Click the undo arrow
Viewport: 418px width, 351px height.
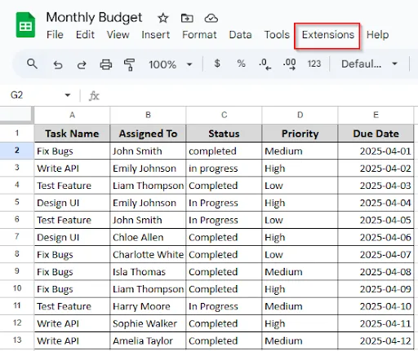click(x=58, y=64)
